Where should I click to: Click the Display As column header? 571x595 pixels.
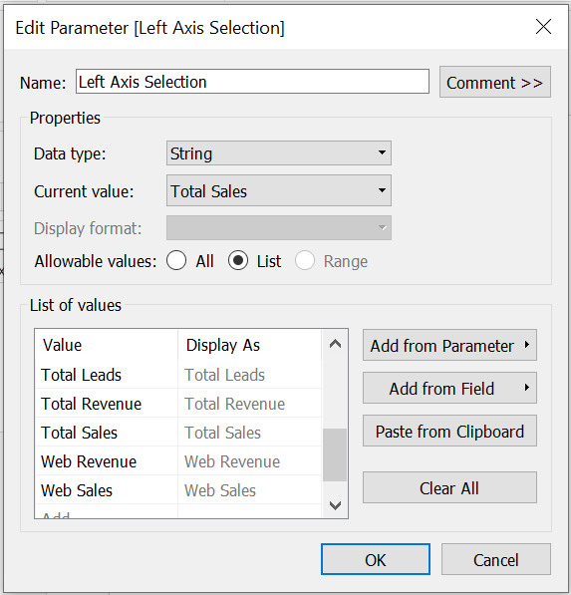[x=250, y=345]
